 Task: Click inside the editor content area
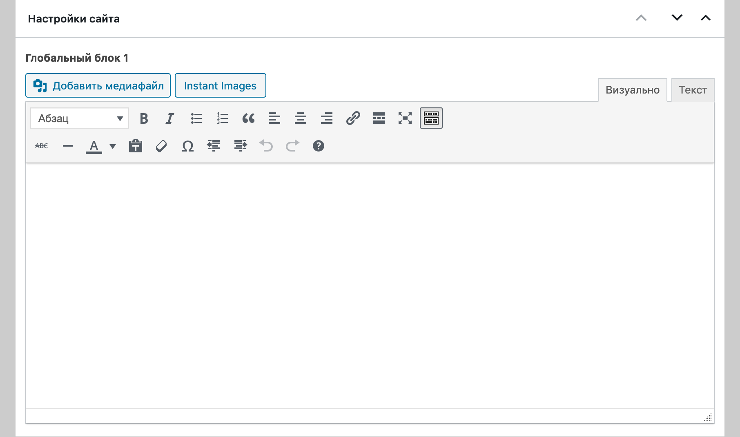pyautogui.click(x=370, y=286)
